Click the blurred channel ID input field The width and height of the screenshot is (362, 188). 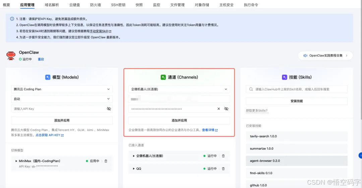coord(179,99)
